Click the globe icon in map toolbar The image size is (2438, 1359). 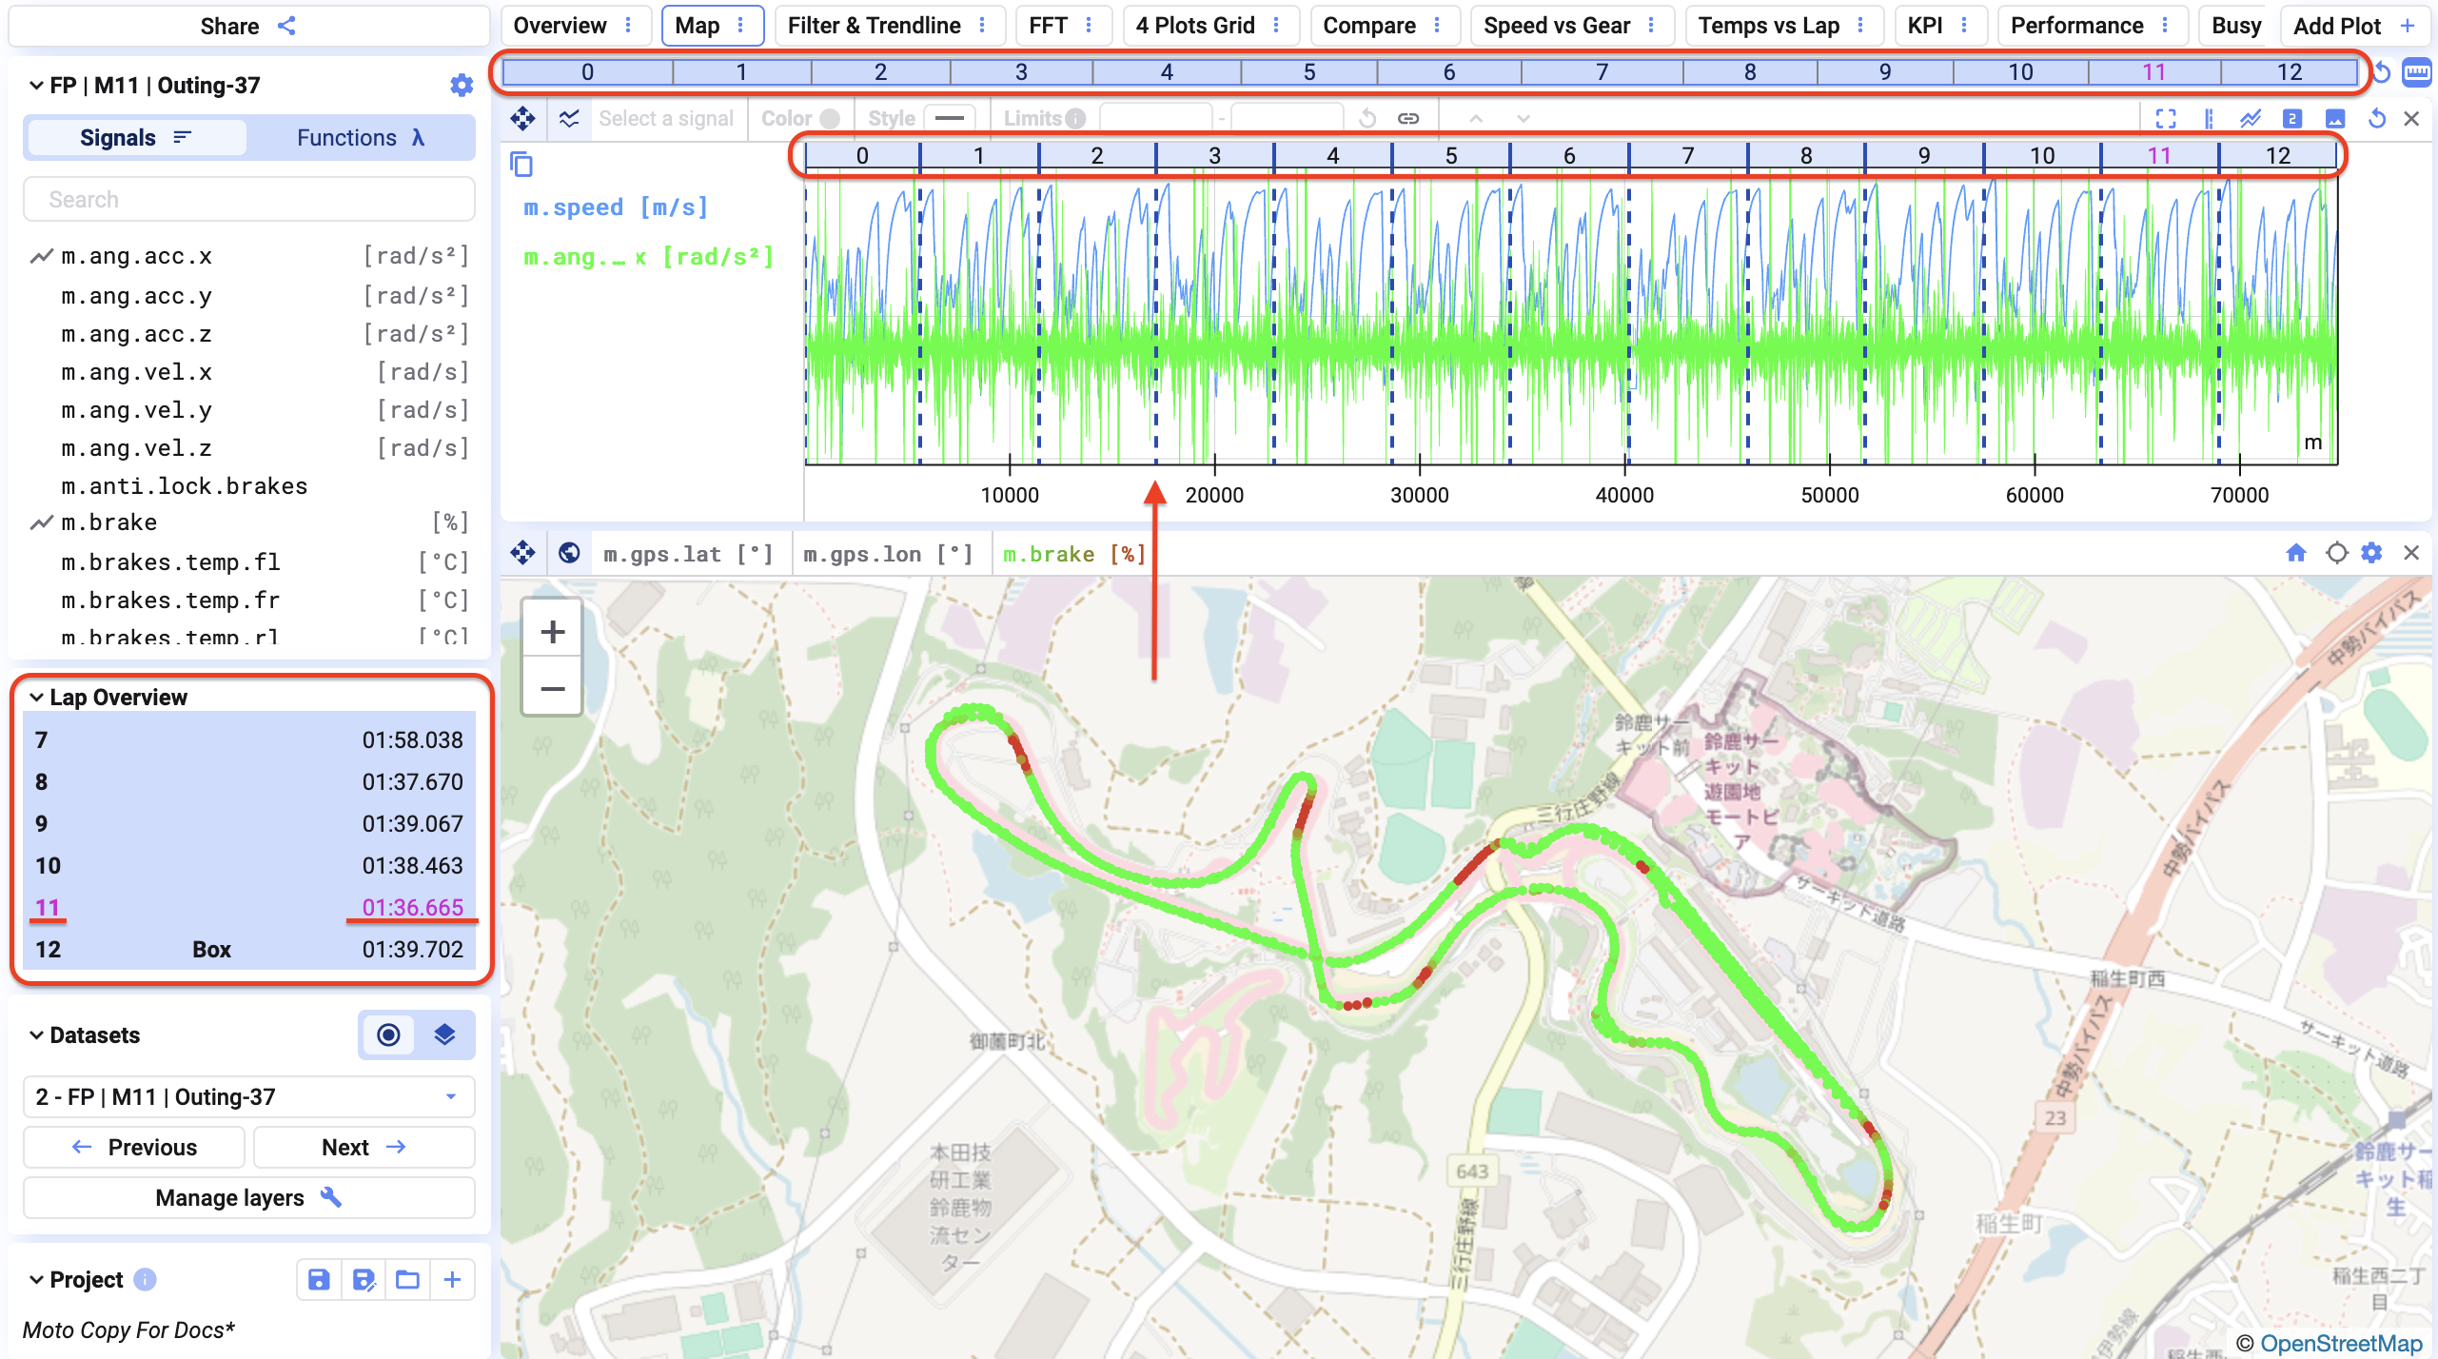[569, 554]
